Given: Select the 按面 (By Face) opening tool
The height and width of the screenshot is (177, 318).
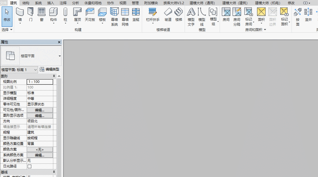Looking at the screenshot, I should [297, 17].
